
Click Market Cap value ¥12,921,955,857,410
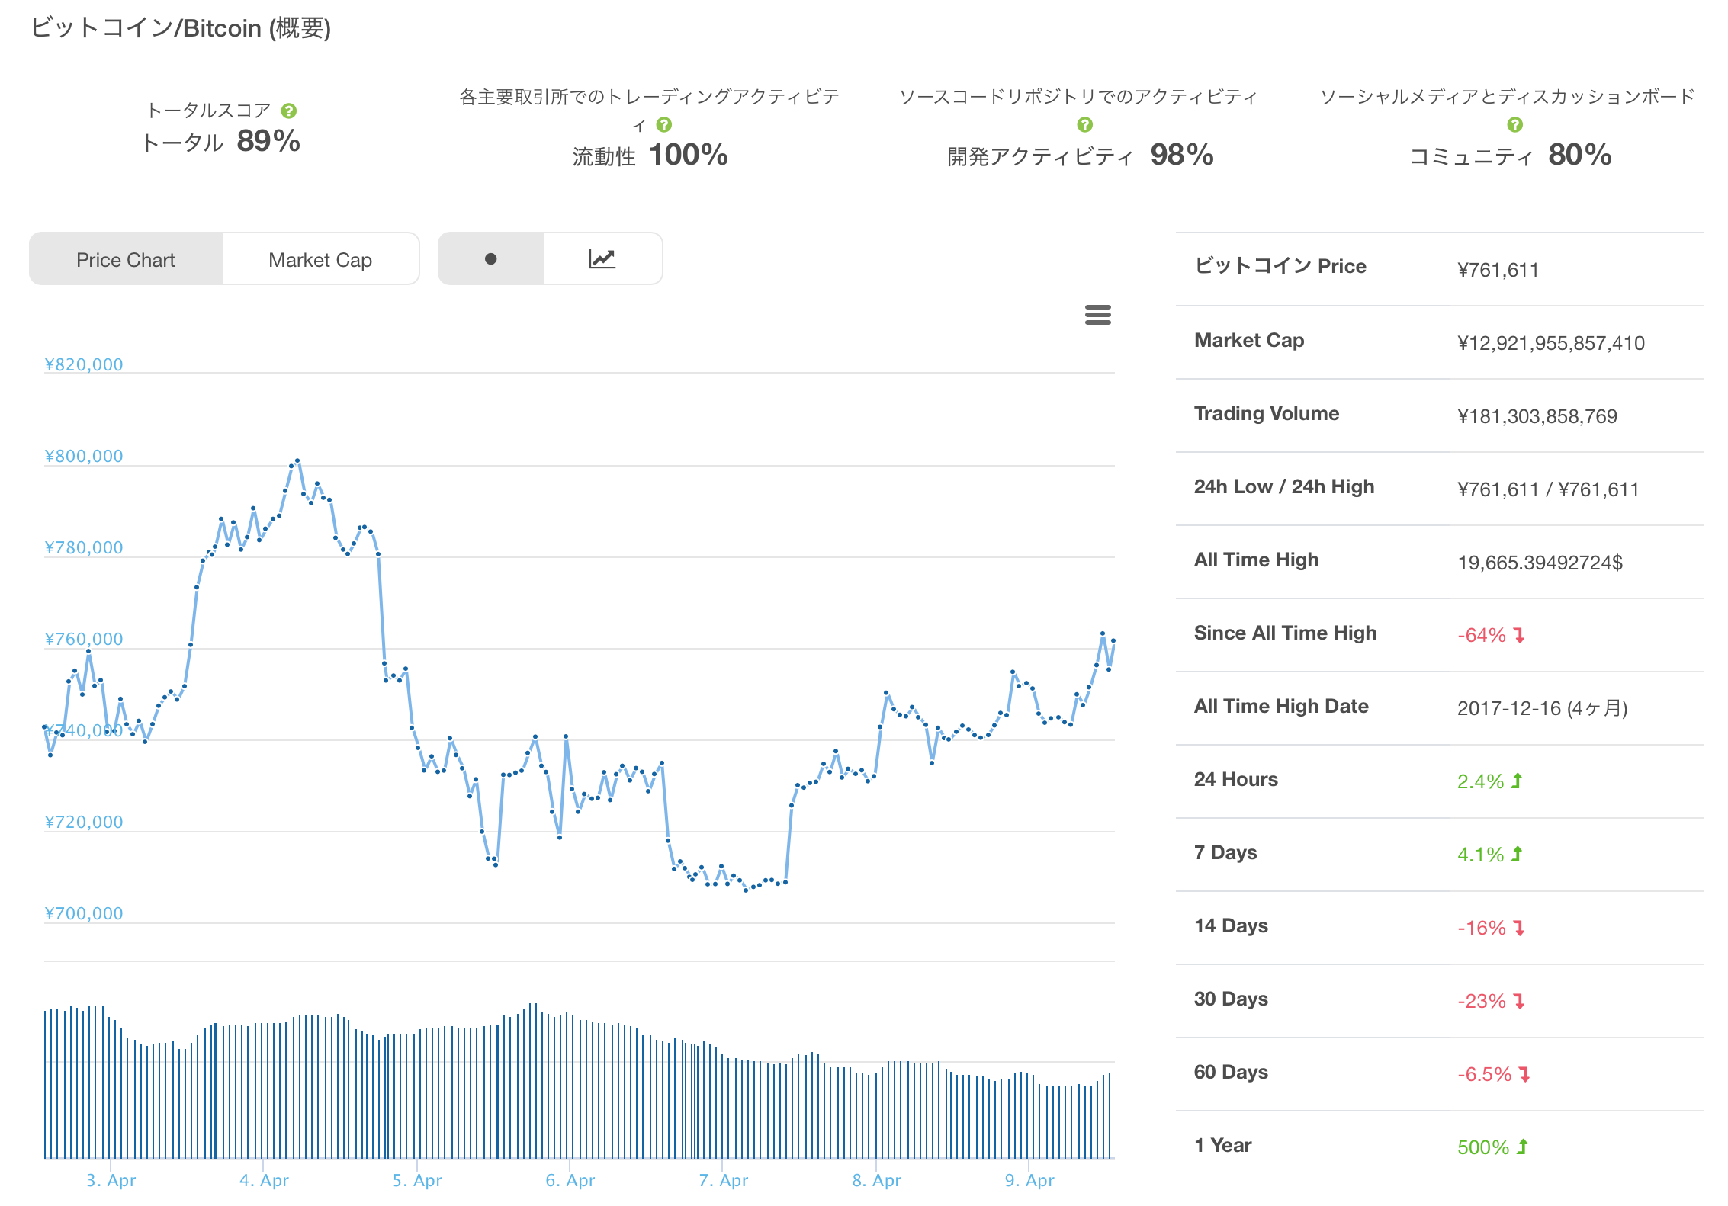(x=1551, y=343)
